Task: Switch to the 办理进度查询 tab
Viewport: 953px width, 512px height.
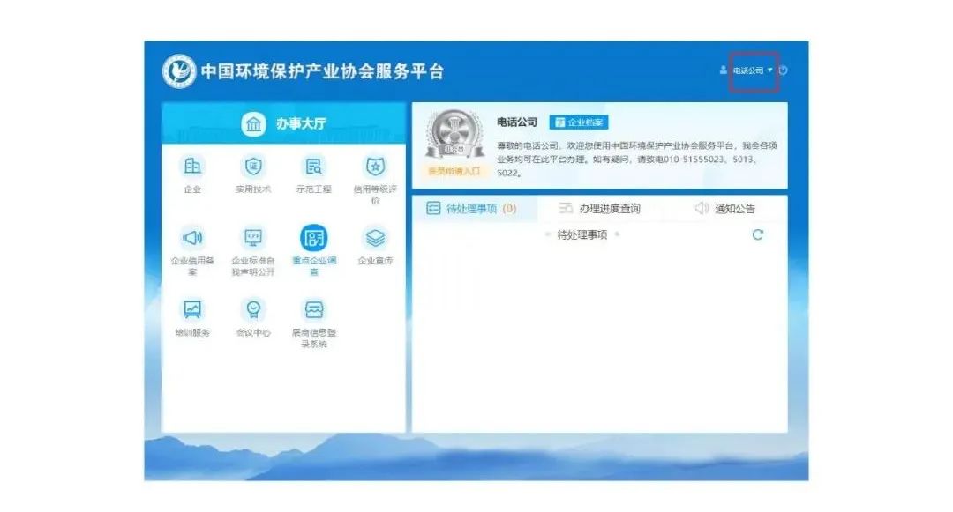Action: point(599,209)
